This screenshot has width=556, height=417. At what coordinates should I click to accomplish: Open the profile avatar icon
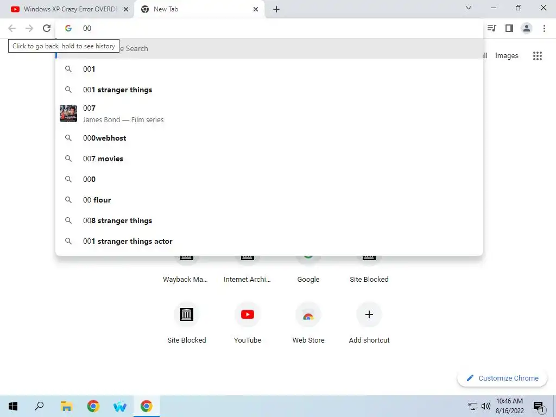pyautogui.click(x=527, y=28)
